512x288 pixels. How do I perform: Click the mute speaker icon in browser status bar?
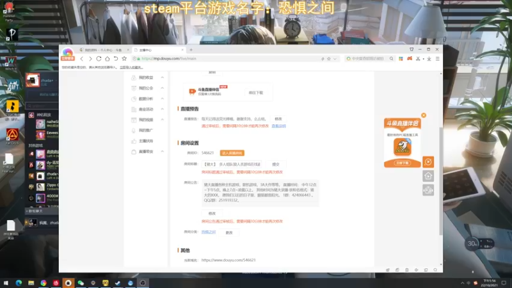(417, 270)
